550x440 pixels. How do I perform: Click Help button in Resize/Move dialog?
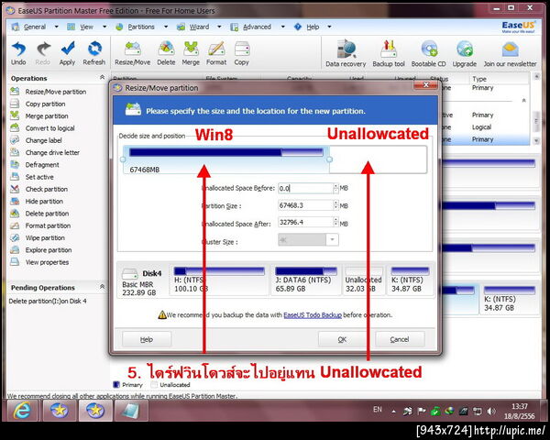pyautogui.click(x=147, y=339)
